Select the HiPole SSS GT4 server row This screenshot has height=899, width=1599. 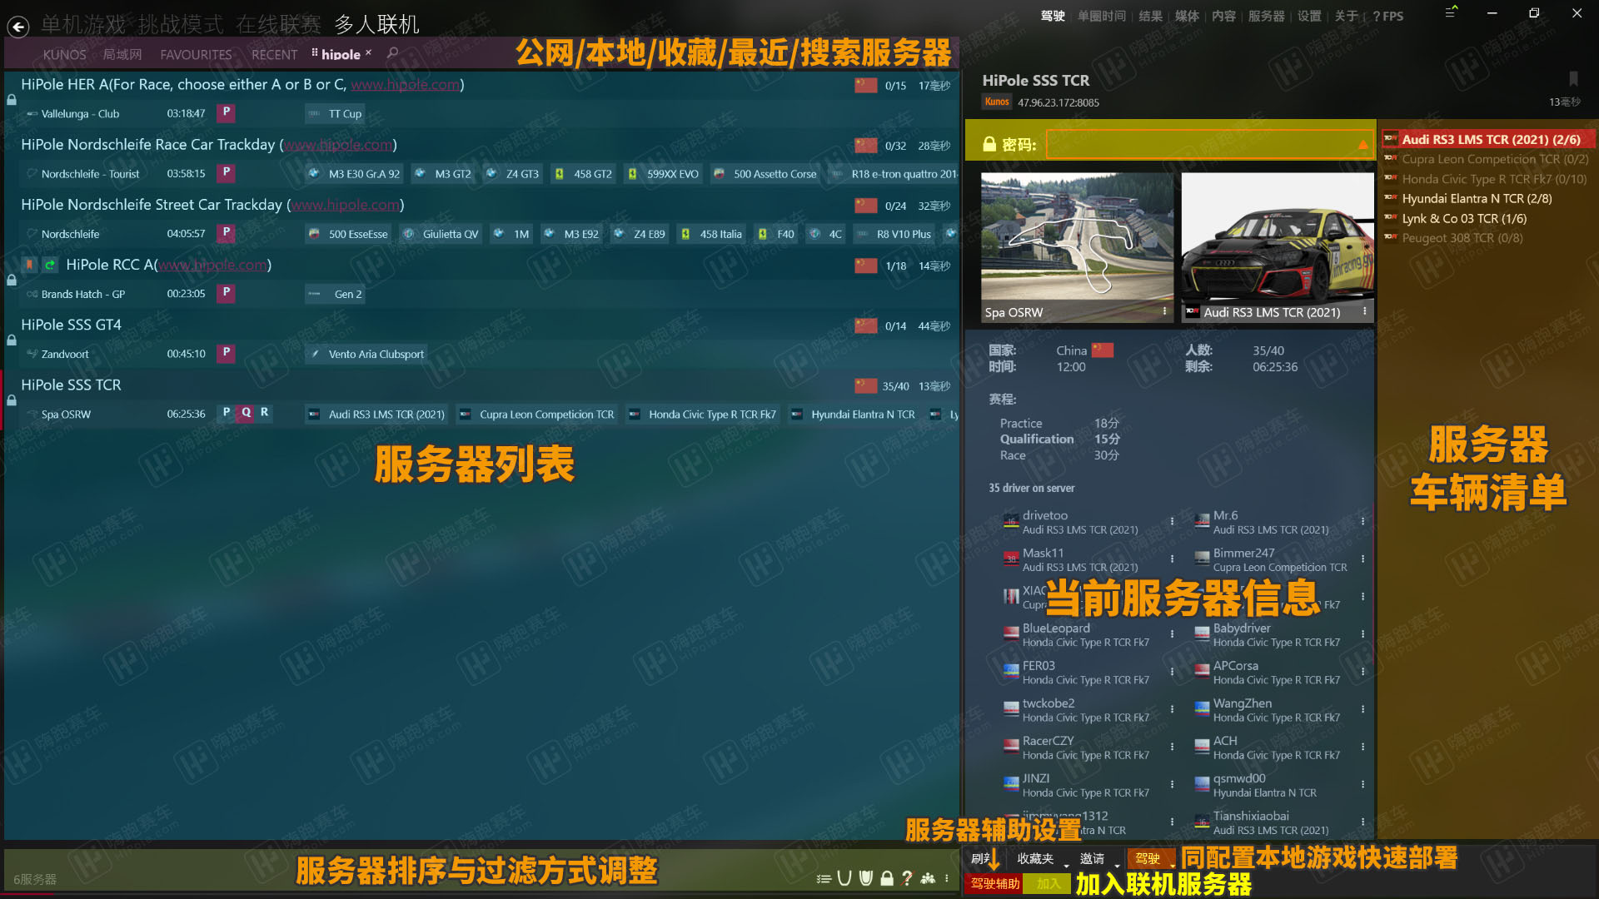[x=481, y=339]
